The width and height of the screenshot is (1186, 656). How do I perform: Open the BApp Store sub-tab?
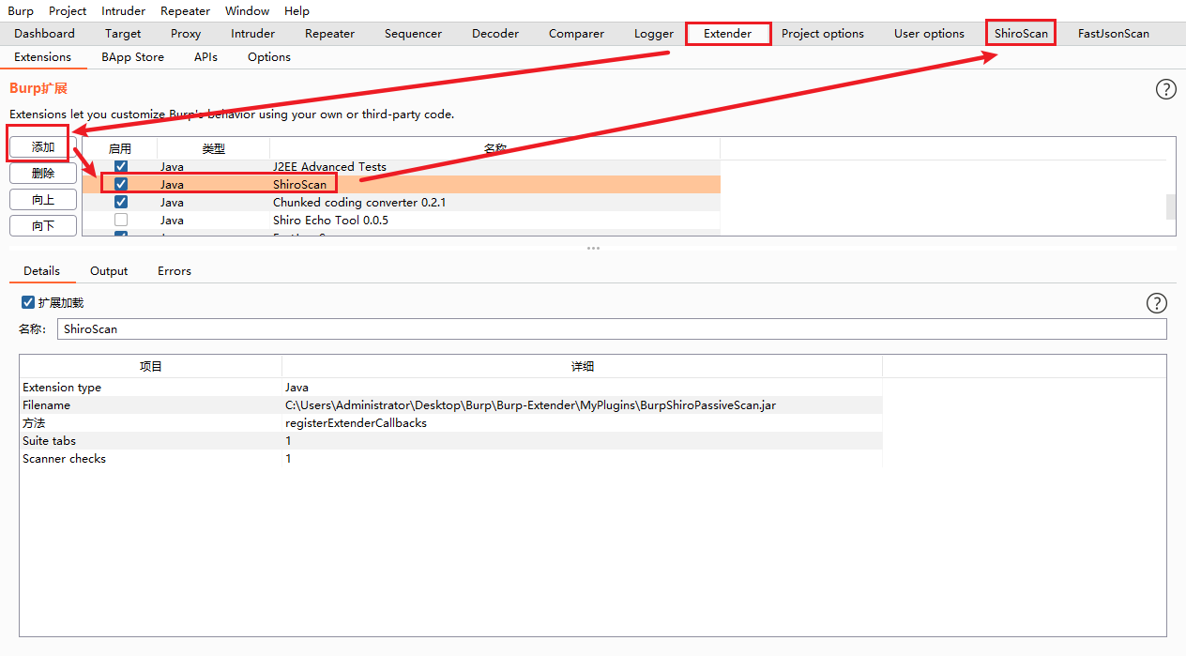[x=132, y=57]
